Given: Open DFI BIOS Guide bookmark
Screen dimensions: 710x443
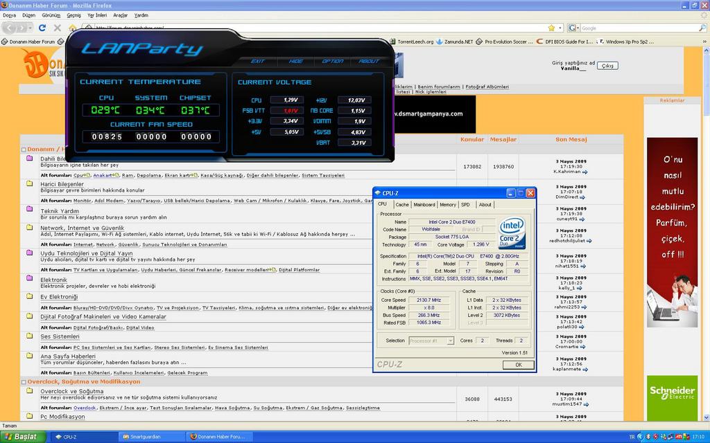Looking at the screenshot, I should (x=564, y=42).
